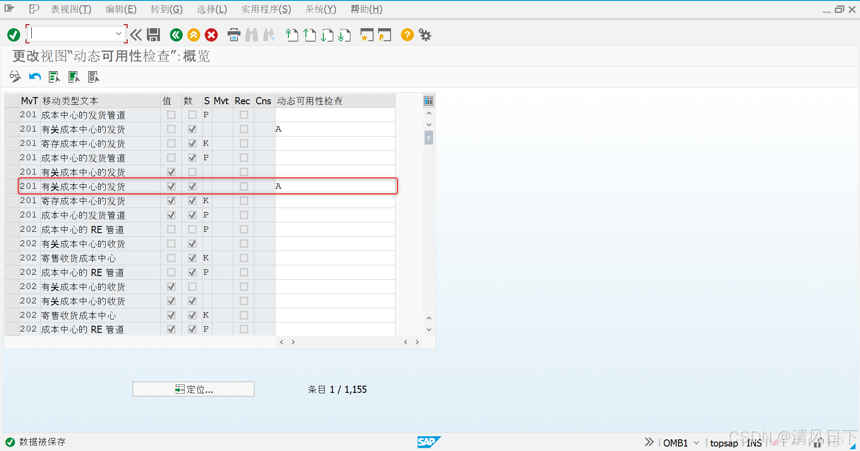Image resolution: width=860 pixels, height=451 pixels.
Task: Open Customize Local Layout gear icon
Action: (425, 34)
